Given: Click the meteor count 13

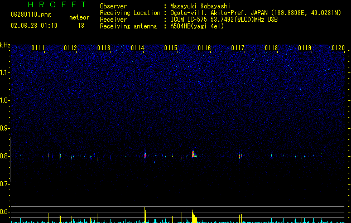Looking at the screenshot, I should click(81, 26).
